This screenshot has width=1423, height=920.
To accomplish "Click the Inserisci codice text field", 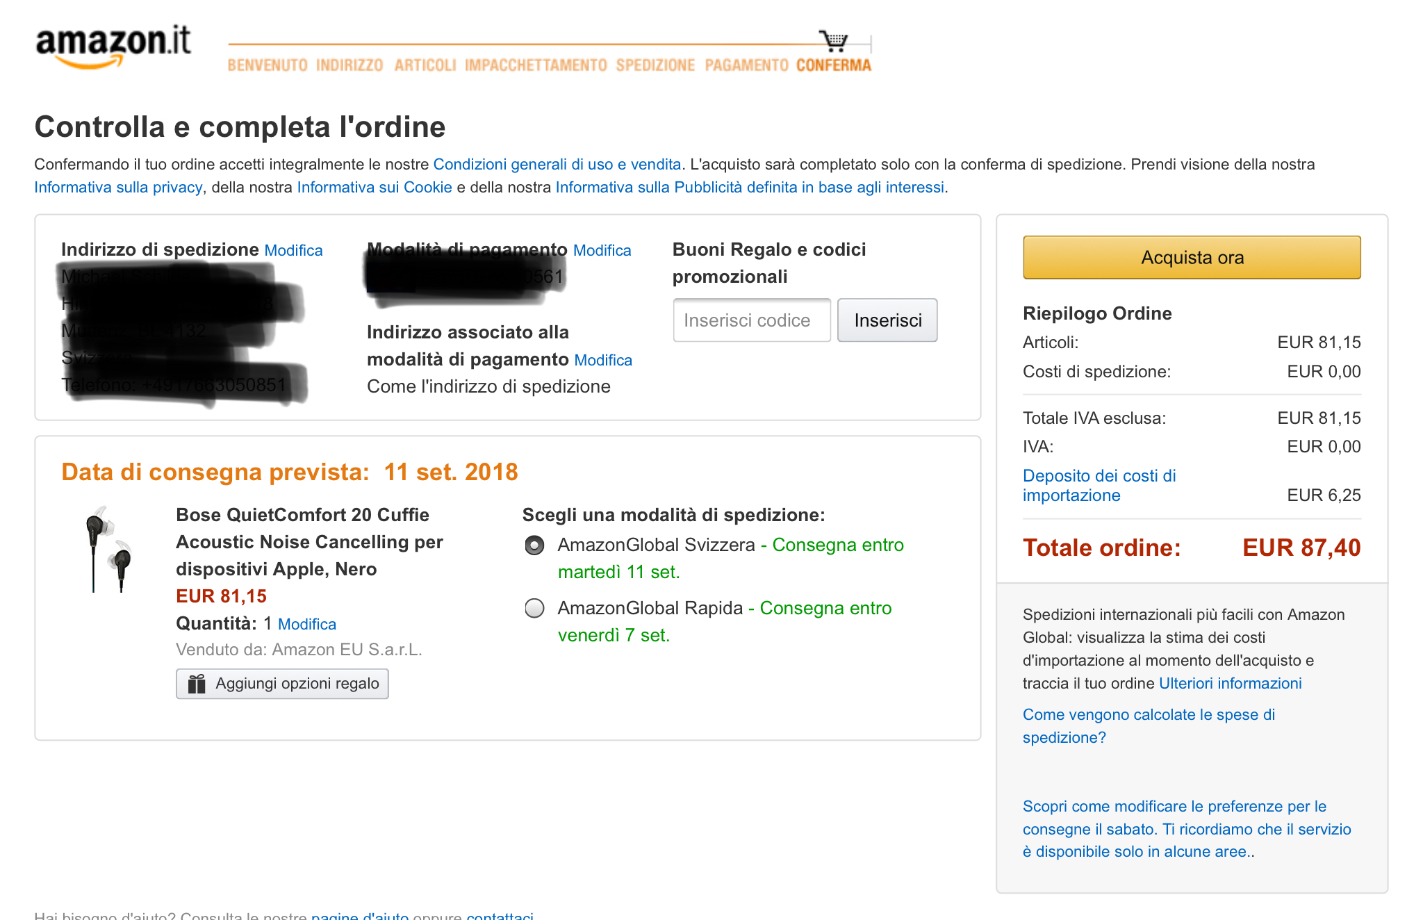I will (x=752, y=320).
